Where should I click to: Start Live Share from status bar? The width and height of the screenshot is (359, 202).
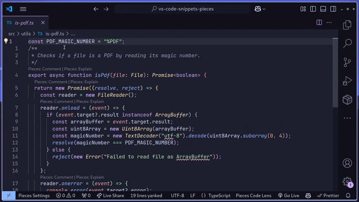(111, 196)
